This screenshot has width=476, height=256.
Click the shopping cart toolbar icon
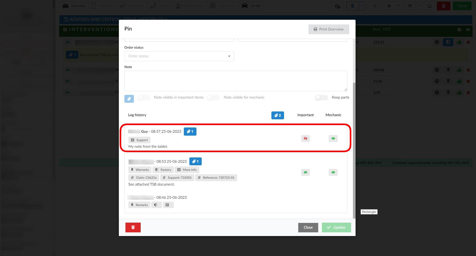tap(410, 6)
